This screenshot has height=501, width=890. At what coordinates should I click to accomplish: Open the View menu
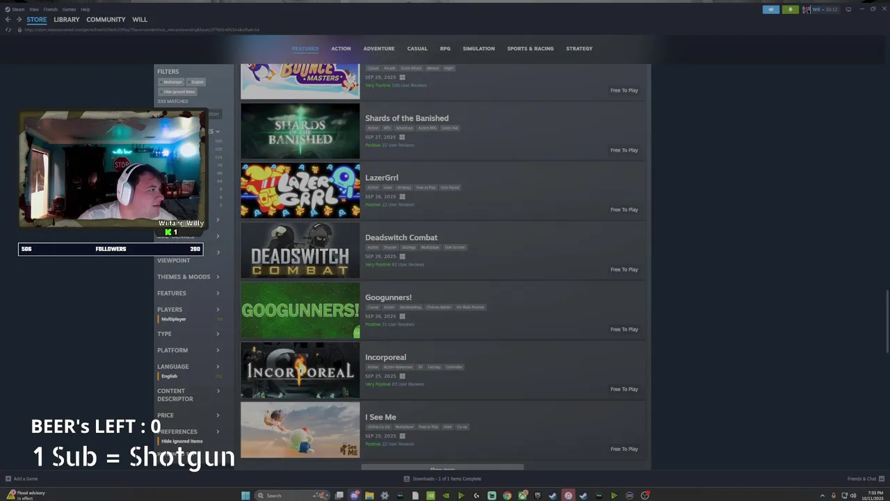33,10
